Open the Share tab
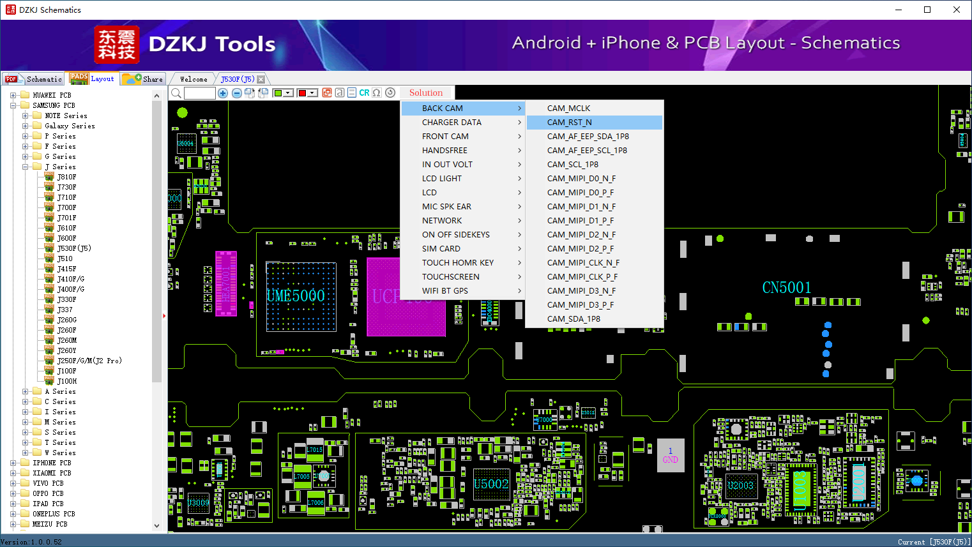 click(x=144, y=79)
